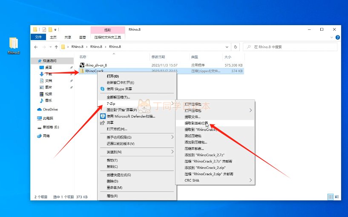Open OneDrive in the navigation pane
The height and width of the screenshot is (217, 348).
click(50, 109)
